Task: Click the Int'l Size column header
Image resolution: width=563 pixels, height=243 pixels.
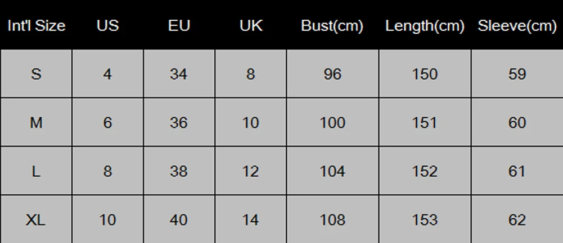Action: 36,25
